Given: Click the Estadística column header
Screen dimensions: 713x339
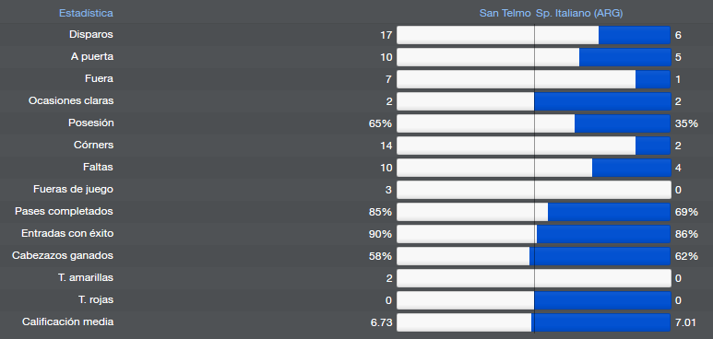Looking at the screenshot, I should point(86,13).
